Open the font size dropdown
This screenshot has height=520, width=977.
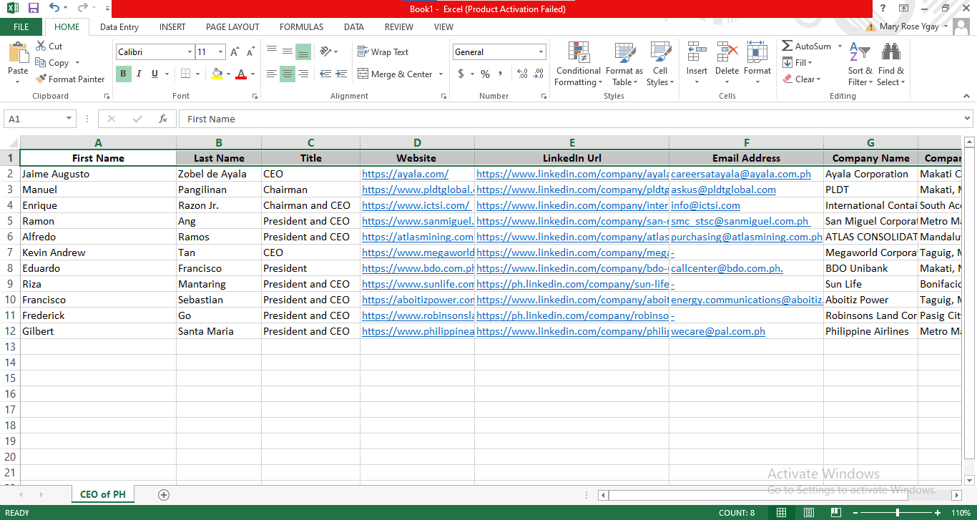221,52
